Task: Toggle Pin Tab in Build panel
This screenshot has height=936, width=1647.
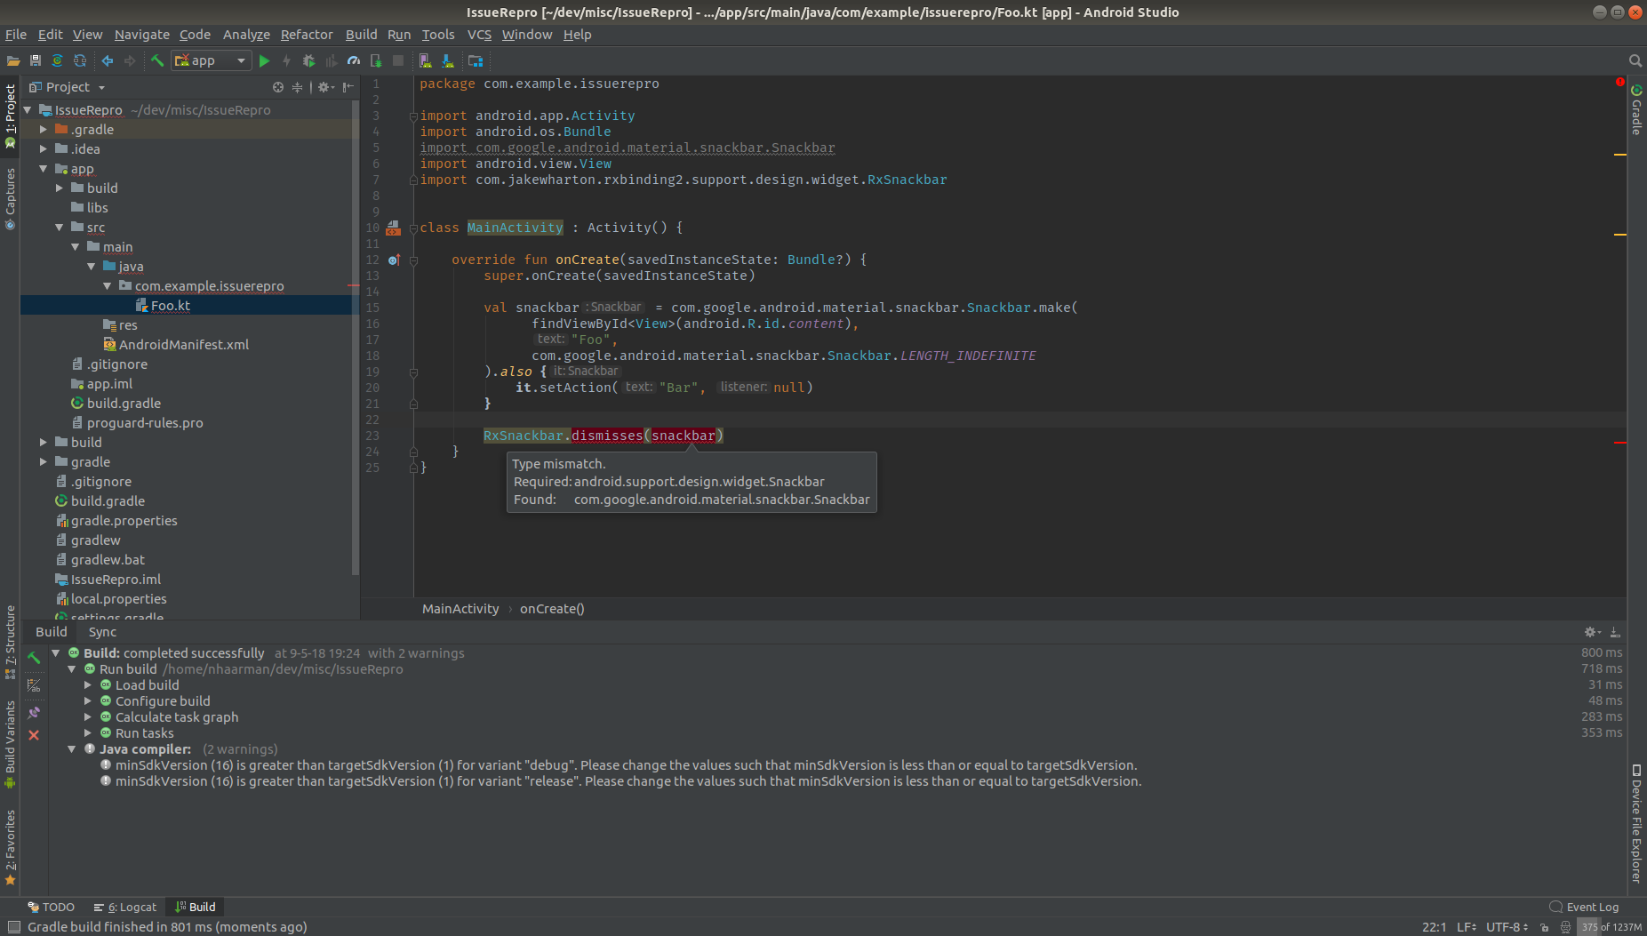Action: (34, 712)
